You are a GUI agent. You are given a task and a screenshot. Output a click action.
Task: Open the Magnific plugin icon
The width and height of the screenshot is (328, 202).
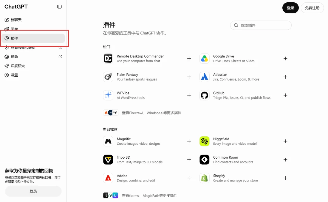pyautogui.click(x=108, y=141)
